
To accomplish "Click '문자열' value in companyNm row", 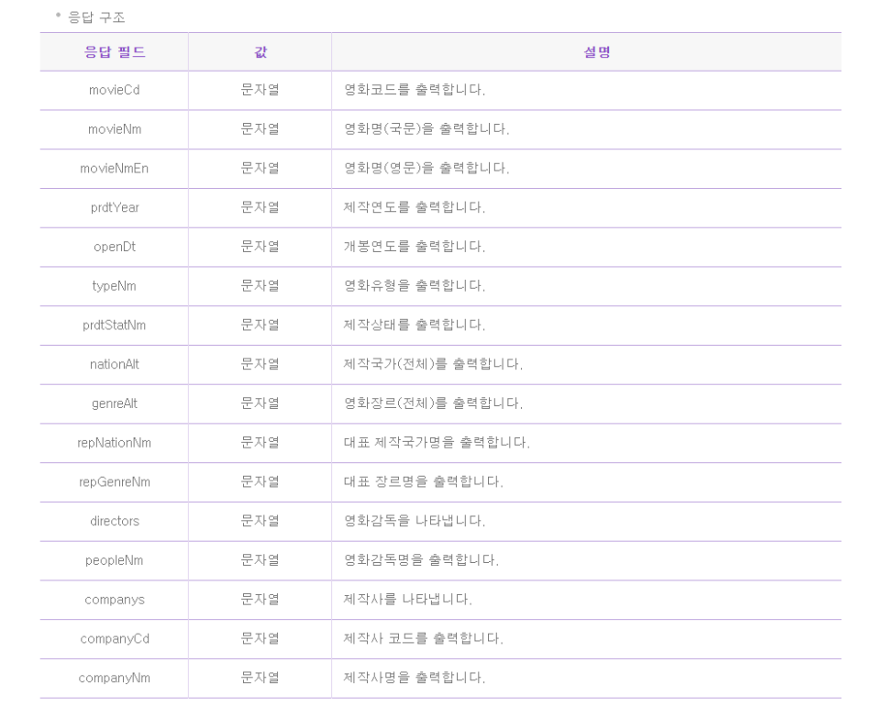I will (260, 678).
